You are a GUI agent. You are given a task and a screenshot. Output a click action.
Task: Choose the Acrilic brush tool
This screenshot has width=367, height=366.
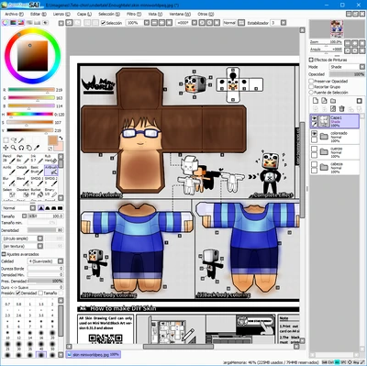tap(9, 171)
